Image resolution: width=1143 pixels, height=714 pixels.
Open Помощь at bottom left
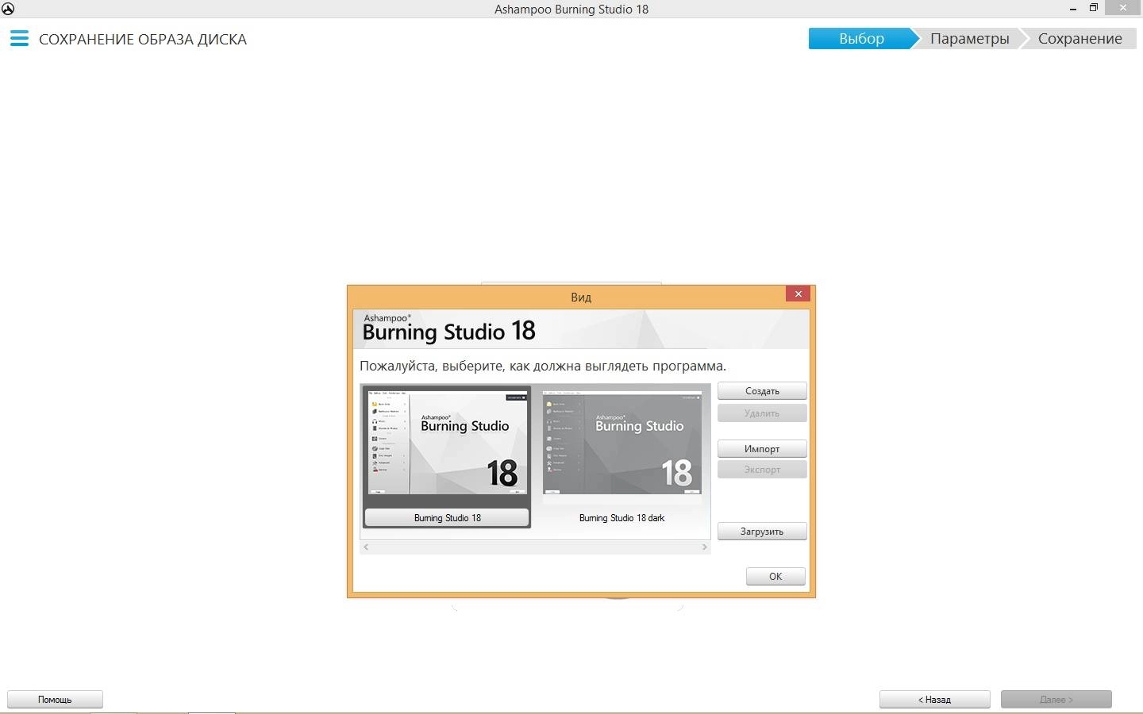pyautogui.click(x=55, y=700)
